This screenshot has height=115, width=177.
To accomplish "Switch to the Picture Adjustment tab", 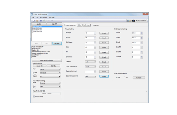I will click(x=71, y=25).
